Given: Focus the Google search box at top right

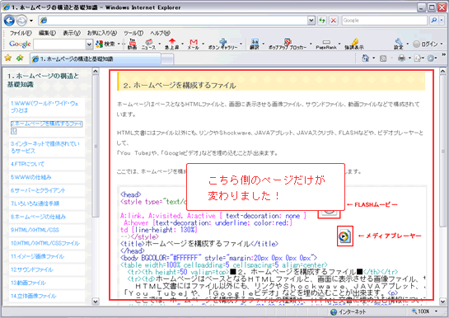Looking at the screenshot, I should point(384,21).
